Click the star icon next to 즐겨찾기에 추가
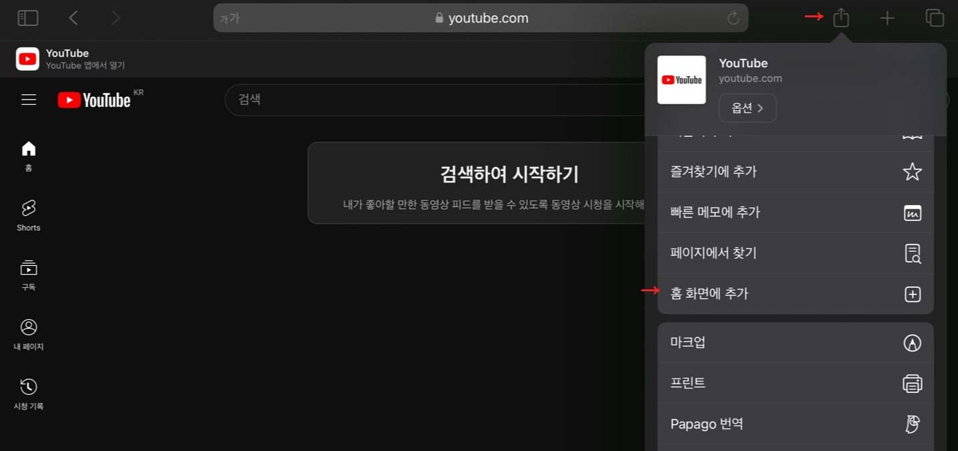The image size is (958, 451). (912, 171)
